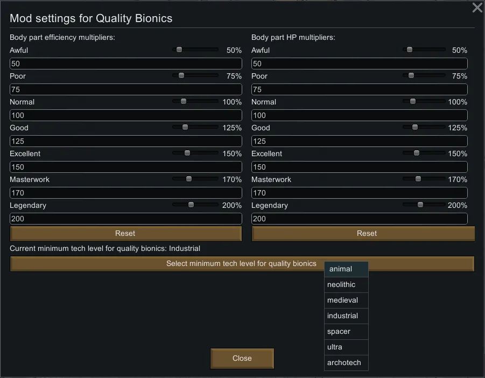This screenshot has width=485, height=378.
Task: Focus the Poor efficiency input field
Action: tap(125, 89)
